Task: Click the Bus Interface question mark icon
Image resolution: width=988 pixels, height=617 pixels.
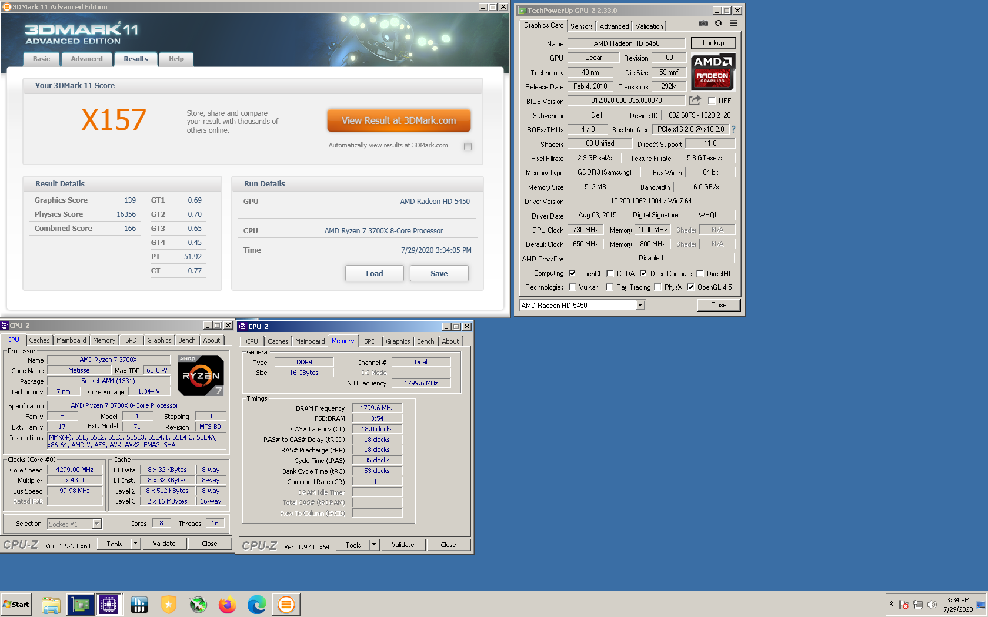Action: pyautogui.click(x=733, y=129)
